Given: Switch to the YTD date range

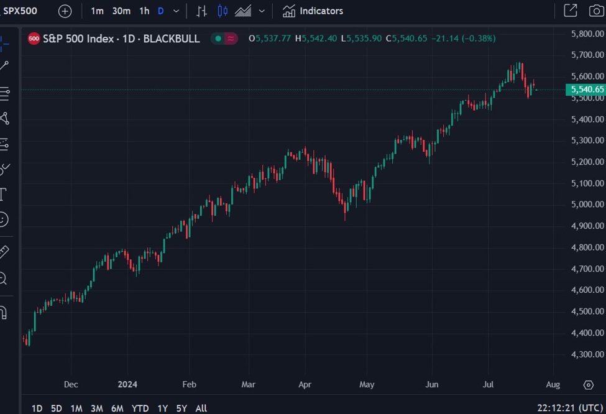Looking at the screenshot, I should click(140, 408).
